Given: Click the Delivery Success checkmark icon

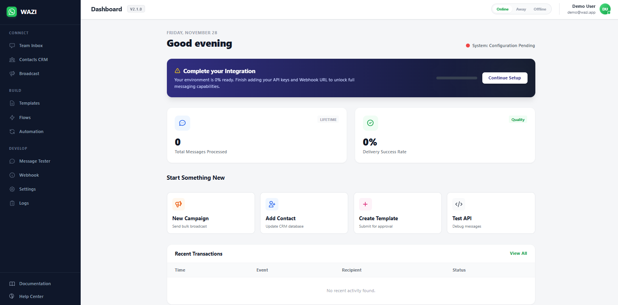Looking at the screenshot, I should coord(370,123).
